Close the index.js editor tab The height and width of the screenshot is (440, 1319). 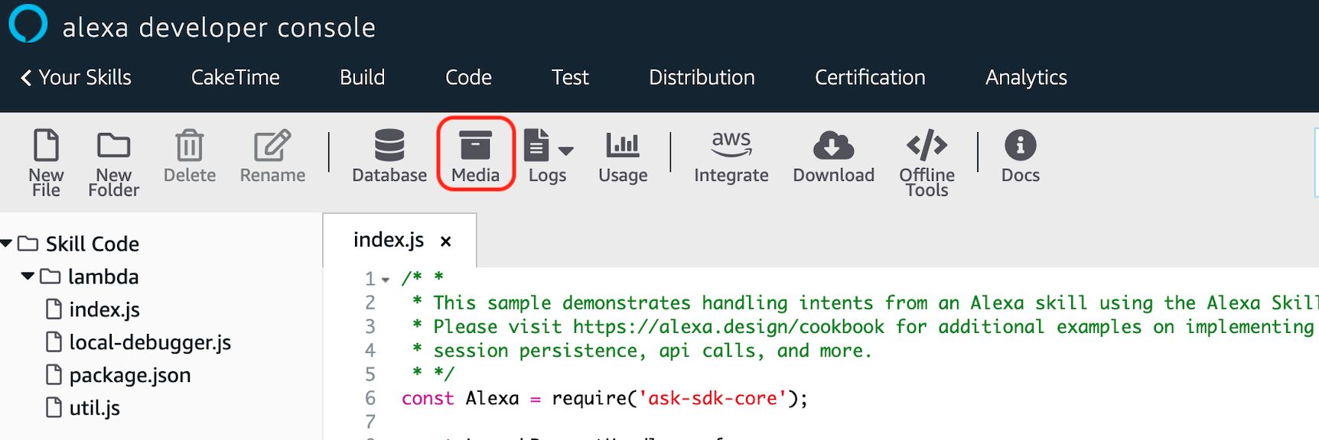pyautogui.click(x=446, y=241)
